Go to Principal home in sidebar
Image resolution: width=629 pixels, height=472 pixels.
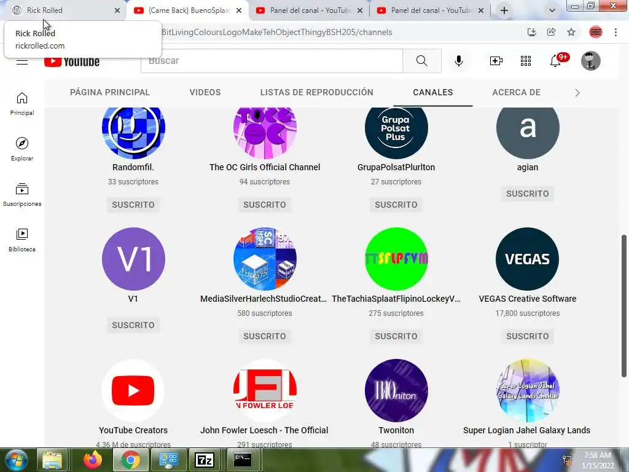click(x=22, y=103)
